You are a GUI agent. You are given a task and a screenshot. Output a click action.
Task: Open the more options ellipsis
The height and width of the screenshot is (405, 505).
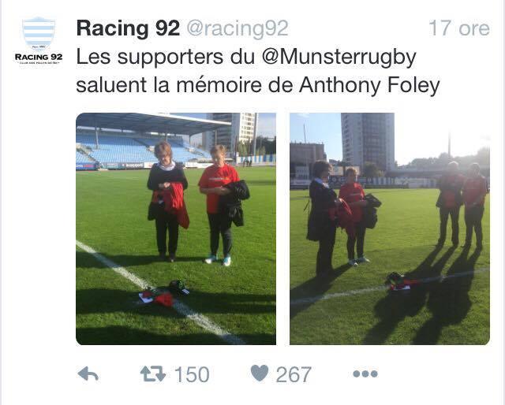coord(365,373)
